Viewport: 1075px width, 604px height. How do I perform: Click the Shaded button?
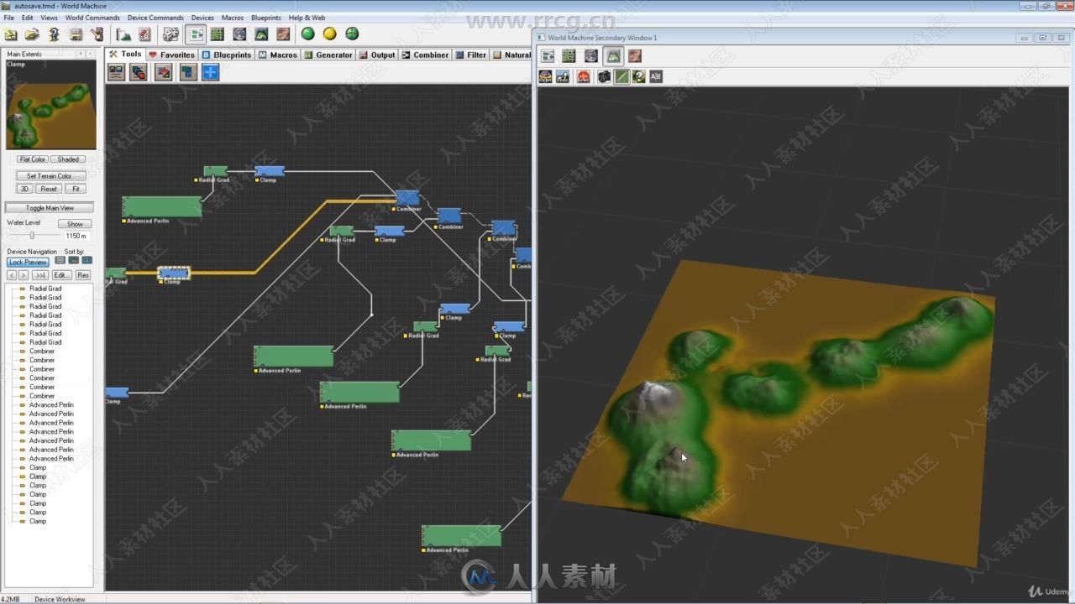click(68, 159)
